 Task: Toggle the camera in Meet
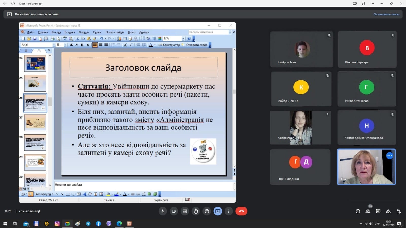click(174, 211)
